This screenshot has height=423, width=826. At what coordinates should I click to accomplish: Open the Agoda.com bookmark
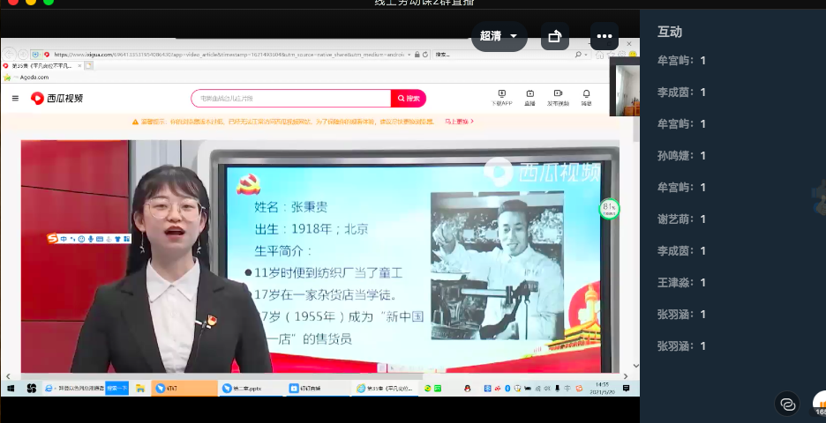(x=34, y=78)
